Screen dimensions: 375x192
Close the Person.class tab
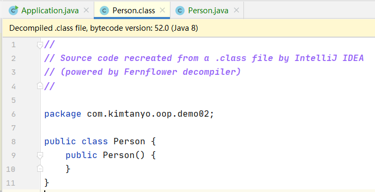coord(162,10)
